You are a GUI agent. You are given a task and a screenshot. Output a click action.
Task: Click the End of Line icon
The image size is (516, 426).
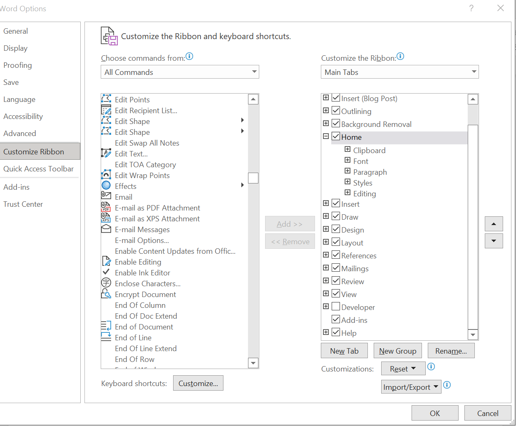click(x=106, y=337)
